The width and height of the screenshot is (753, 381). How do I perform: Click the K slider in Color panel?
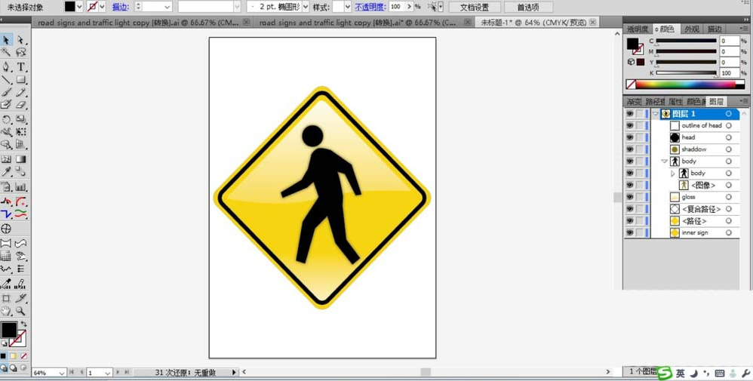coord(687,73)
